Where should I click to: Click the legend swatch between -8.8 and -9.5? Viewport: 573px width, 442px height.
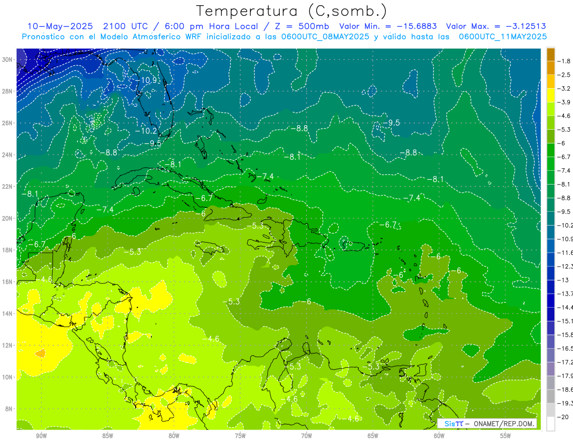point(551,205)
